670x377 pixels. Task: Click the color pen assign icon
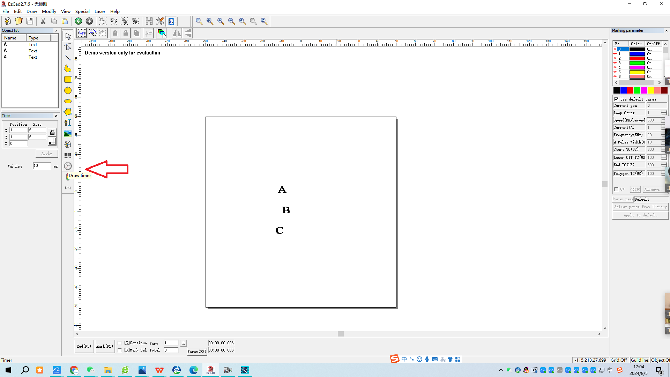(161, 33)
